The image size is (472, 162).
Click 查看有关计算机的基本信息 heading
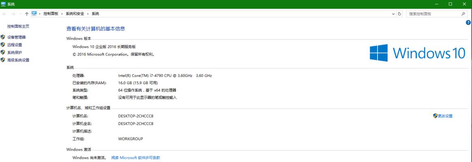point(95,29)
